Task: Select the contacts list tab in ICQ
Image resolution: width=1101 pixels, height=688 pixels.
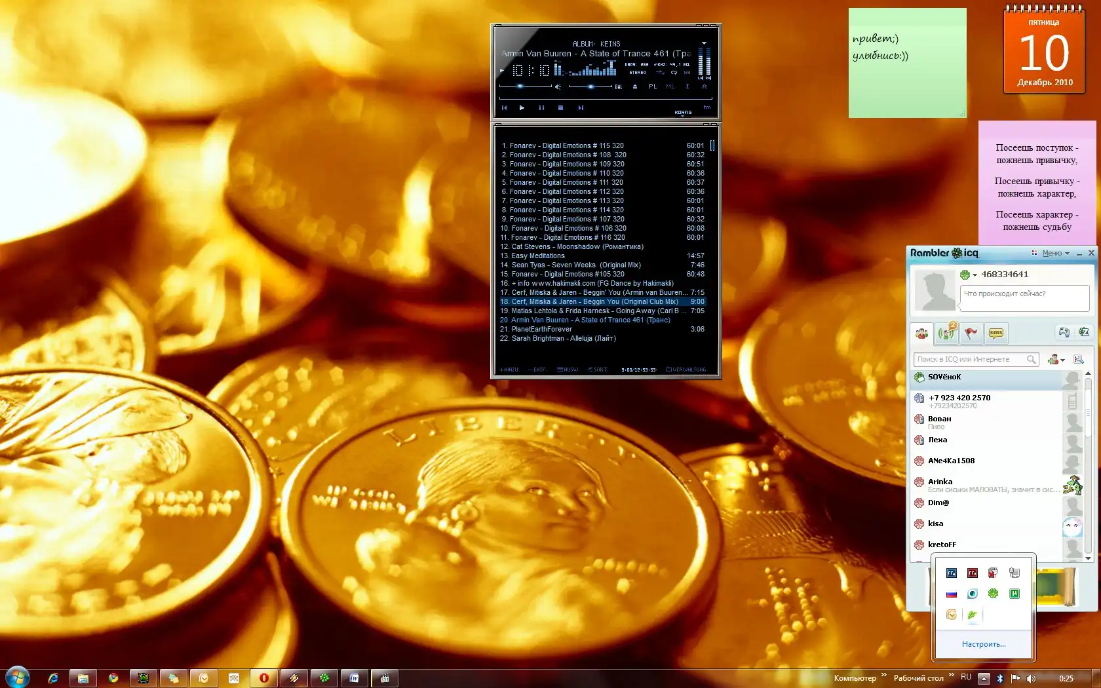Action: (x=922, y=333)
